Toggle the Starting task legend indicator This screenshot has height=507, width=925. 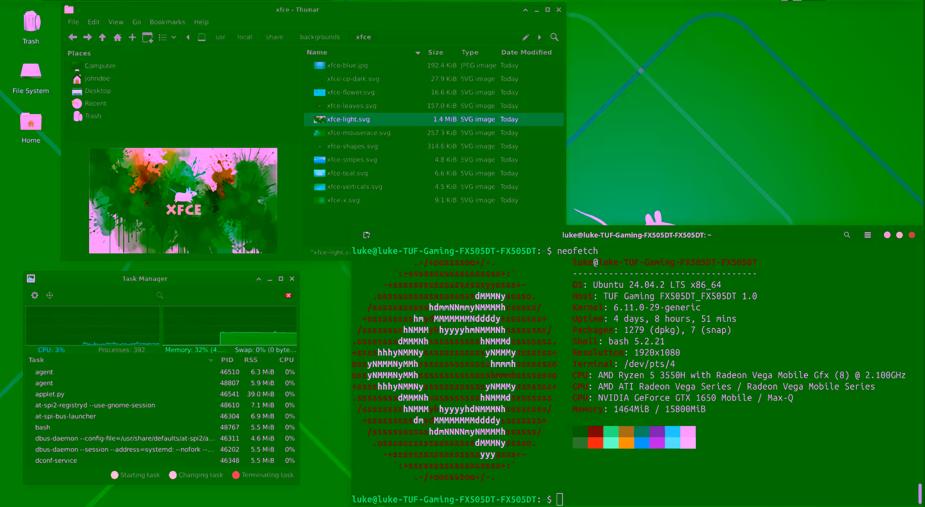pyautogui.click(x=115, y=475)
